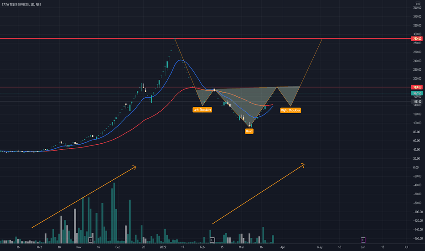Click the 80.00 price axis value
Screen dimensions: 425x251
[417, 132]
